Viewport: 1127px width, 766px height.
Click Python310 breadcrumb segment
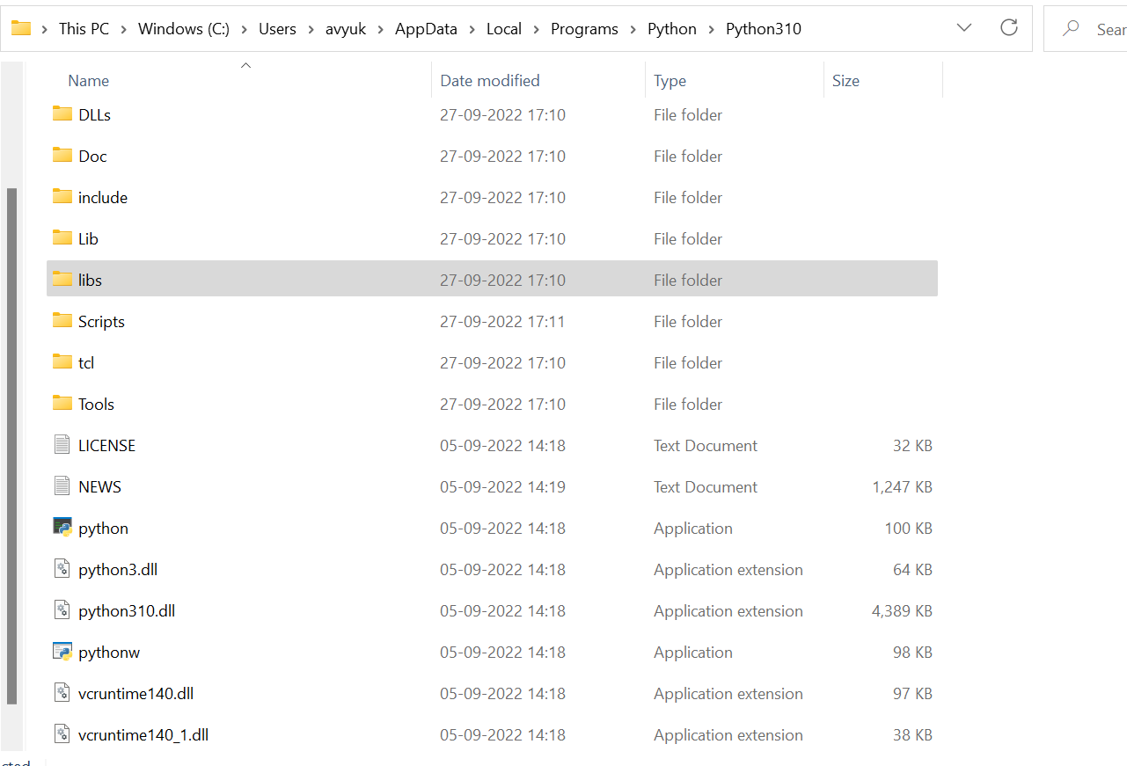pyautogui.click(x=764, y=29)
